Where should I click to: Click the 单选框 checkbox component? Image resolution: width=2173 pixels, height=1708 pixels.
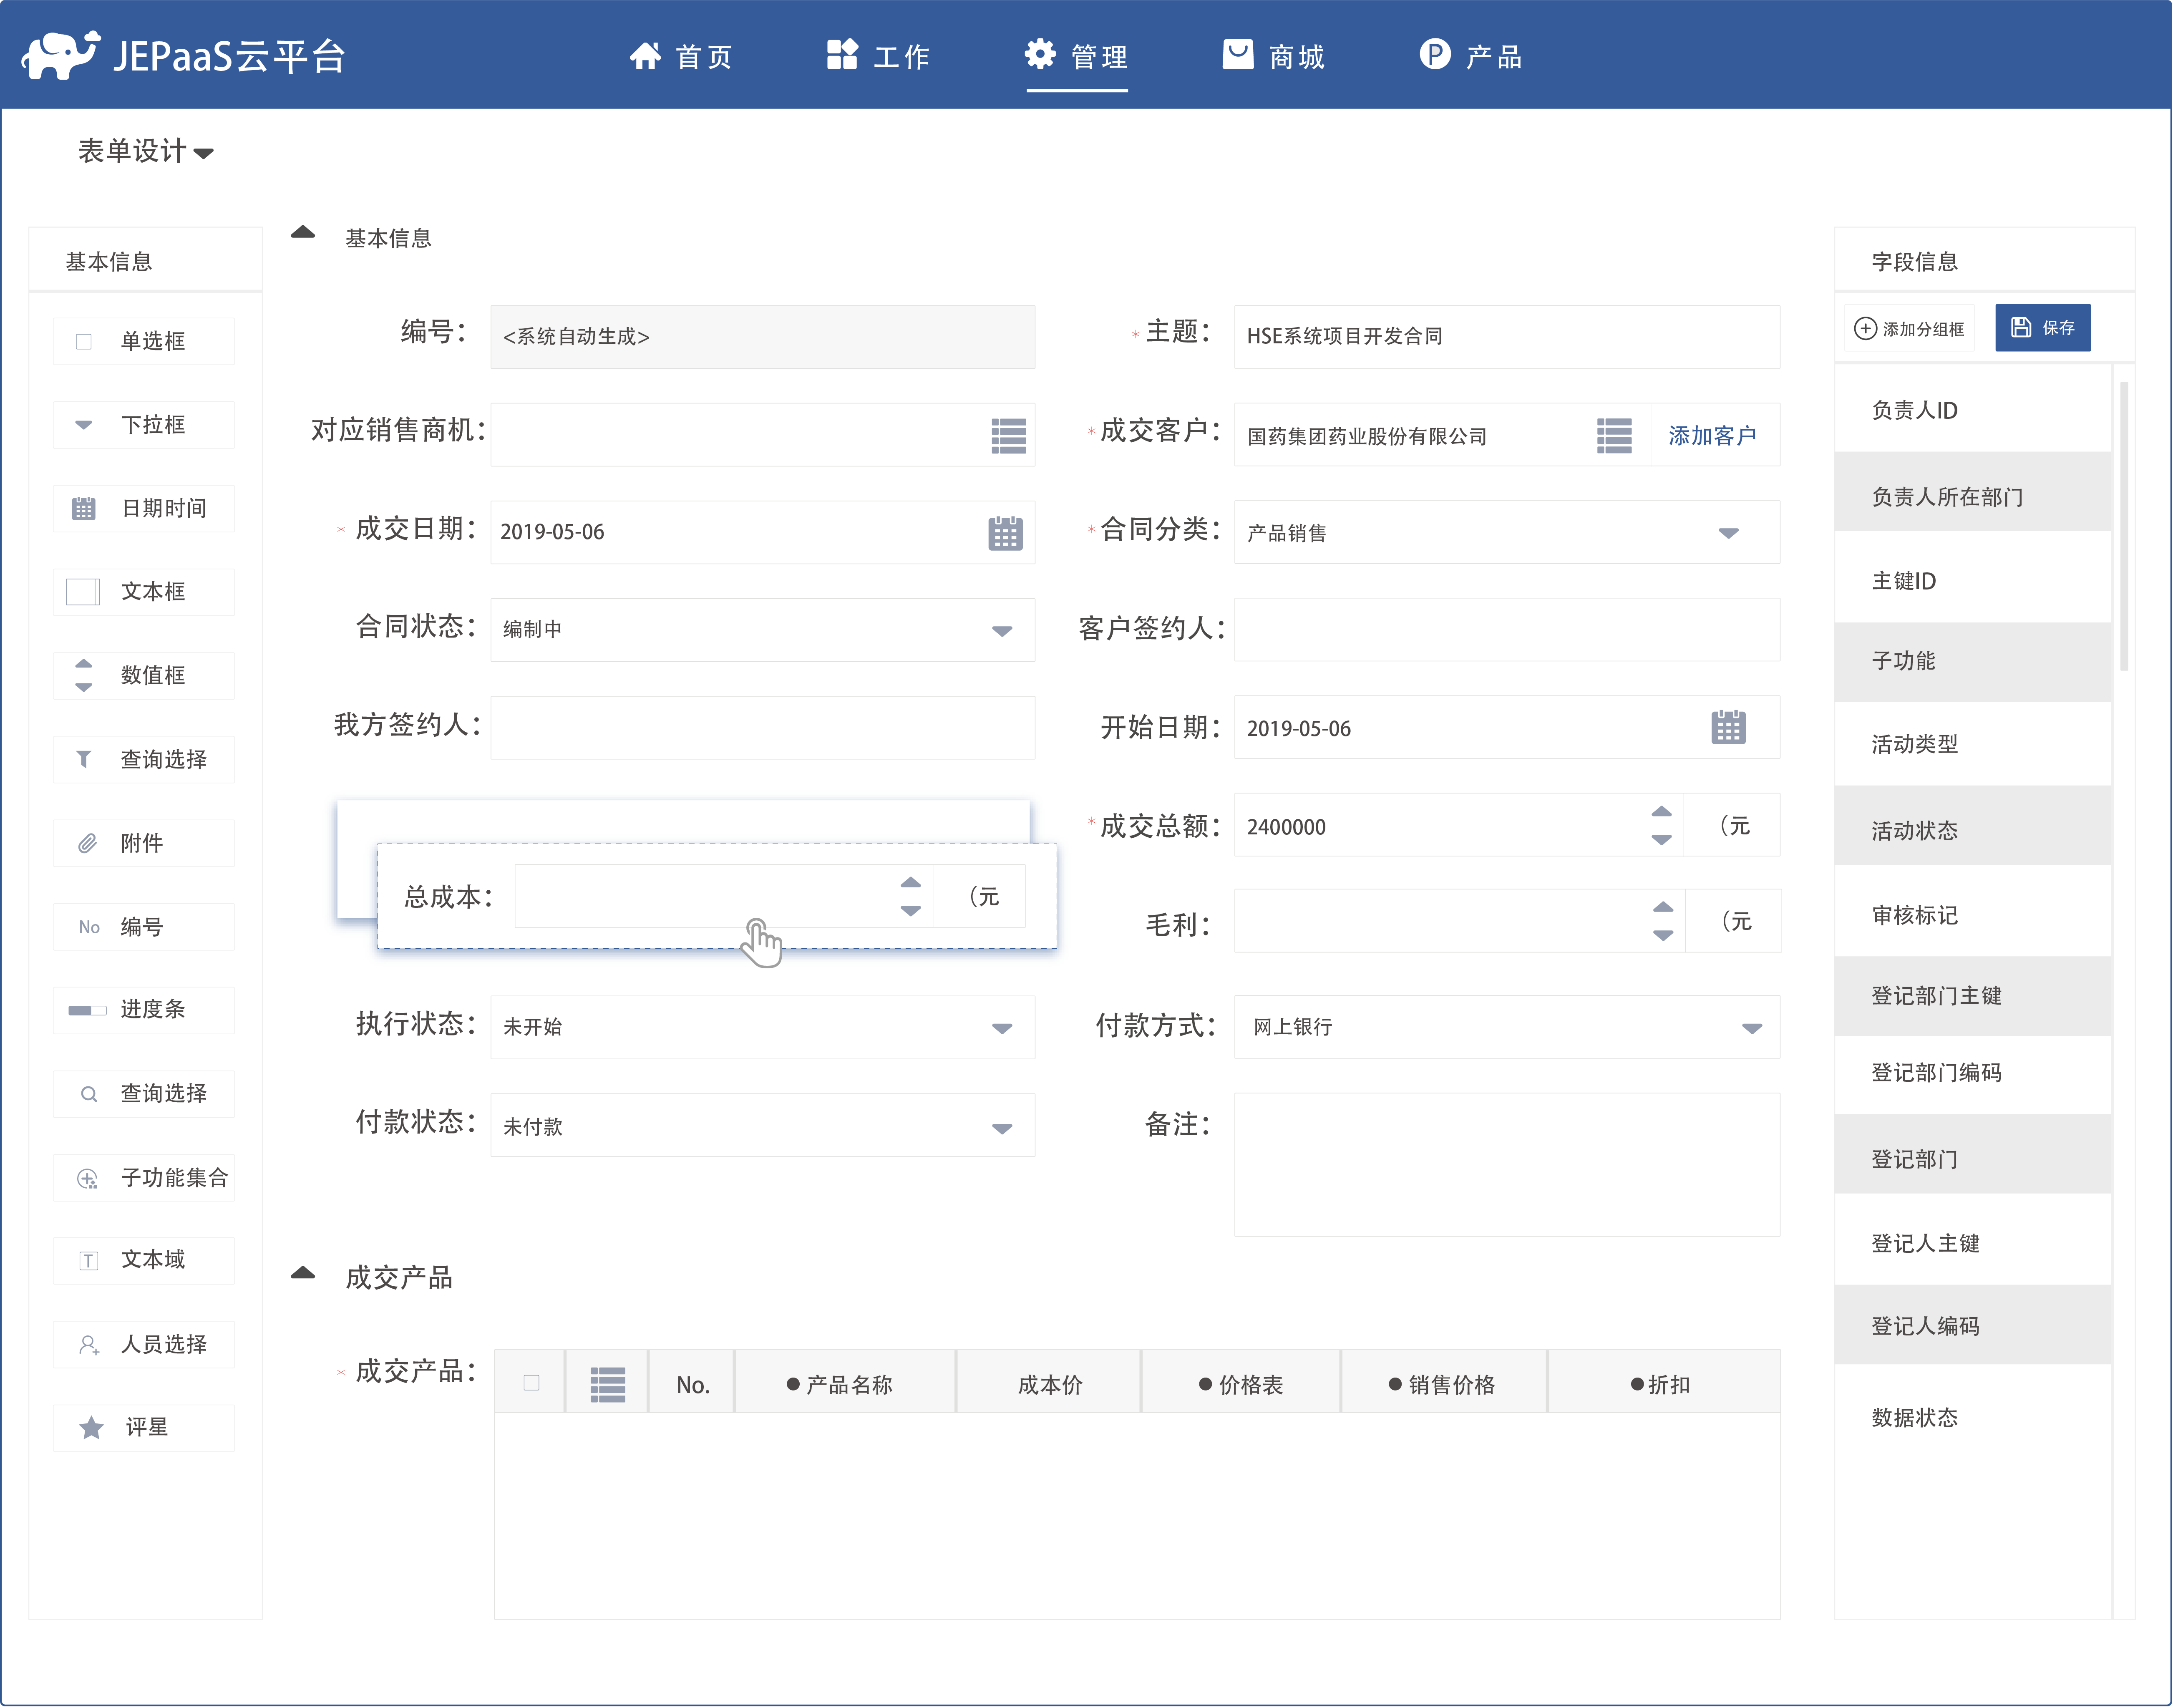143,341
